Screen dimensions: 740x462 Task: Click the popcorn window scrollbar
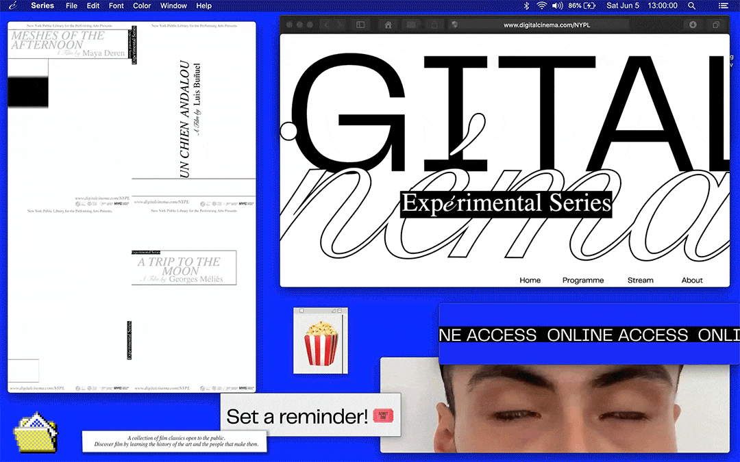click(345, 344)
